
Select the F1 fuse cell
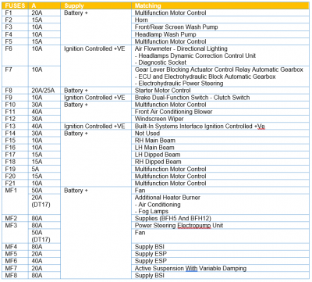(15, 12)
